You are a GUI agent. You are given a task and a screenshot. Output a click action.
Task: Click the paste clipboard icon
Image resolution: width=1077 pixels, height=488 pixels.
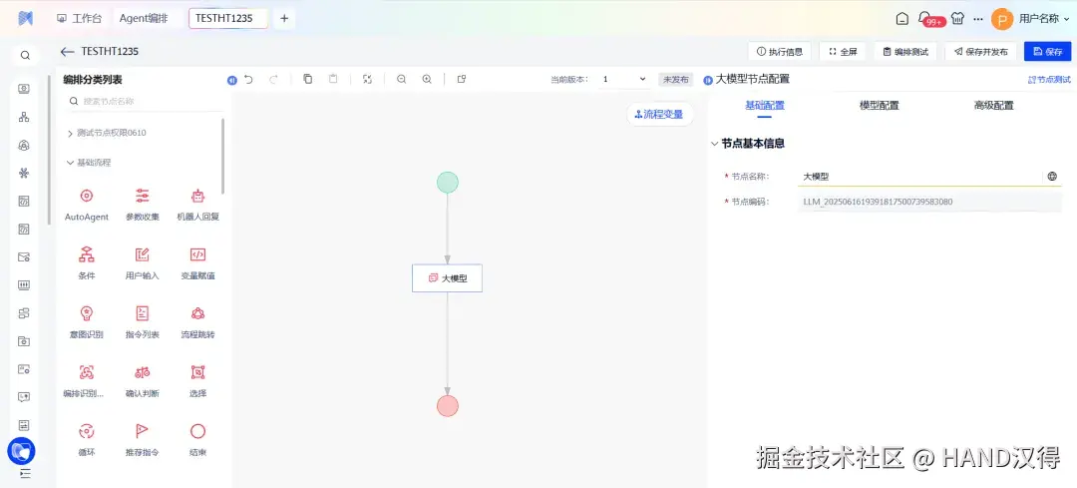(333, 79)
